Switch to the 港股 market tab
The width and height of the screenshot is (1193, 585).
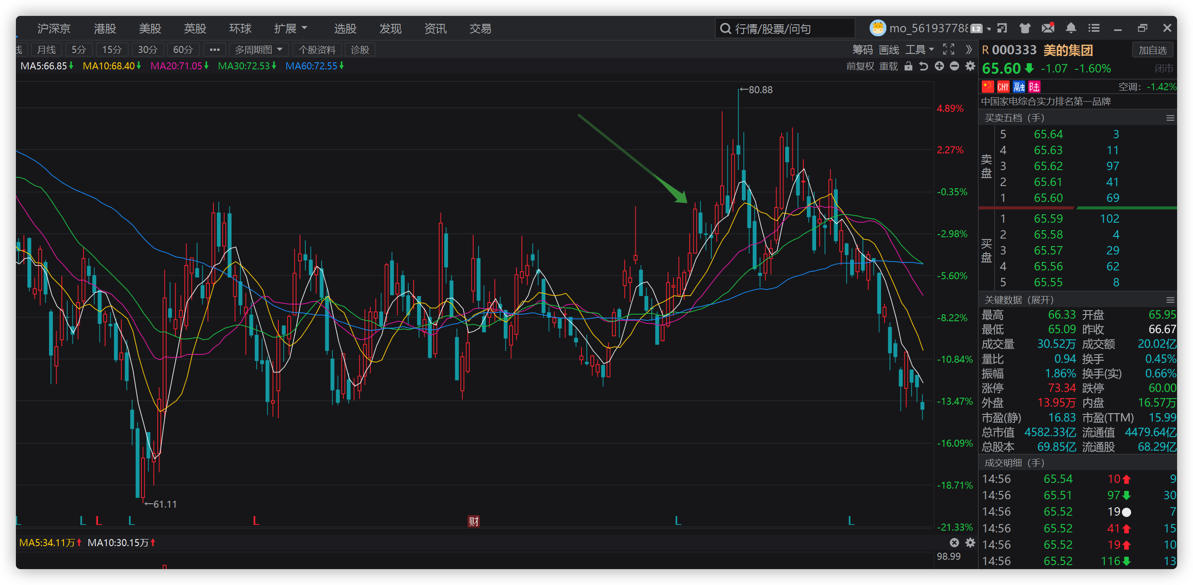point(105,29)
